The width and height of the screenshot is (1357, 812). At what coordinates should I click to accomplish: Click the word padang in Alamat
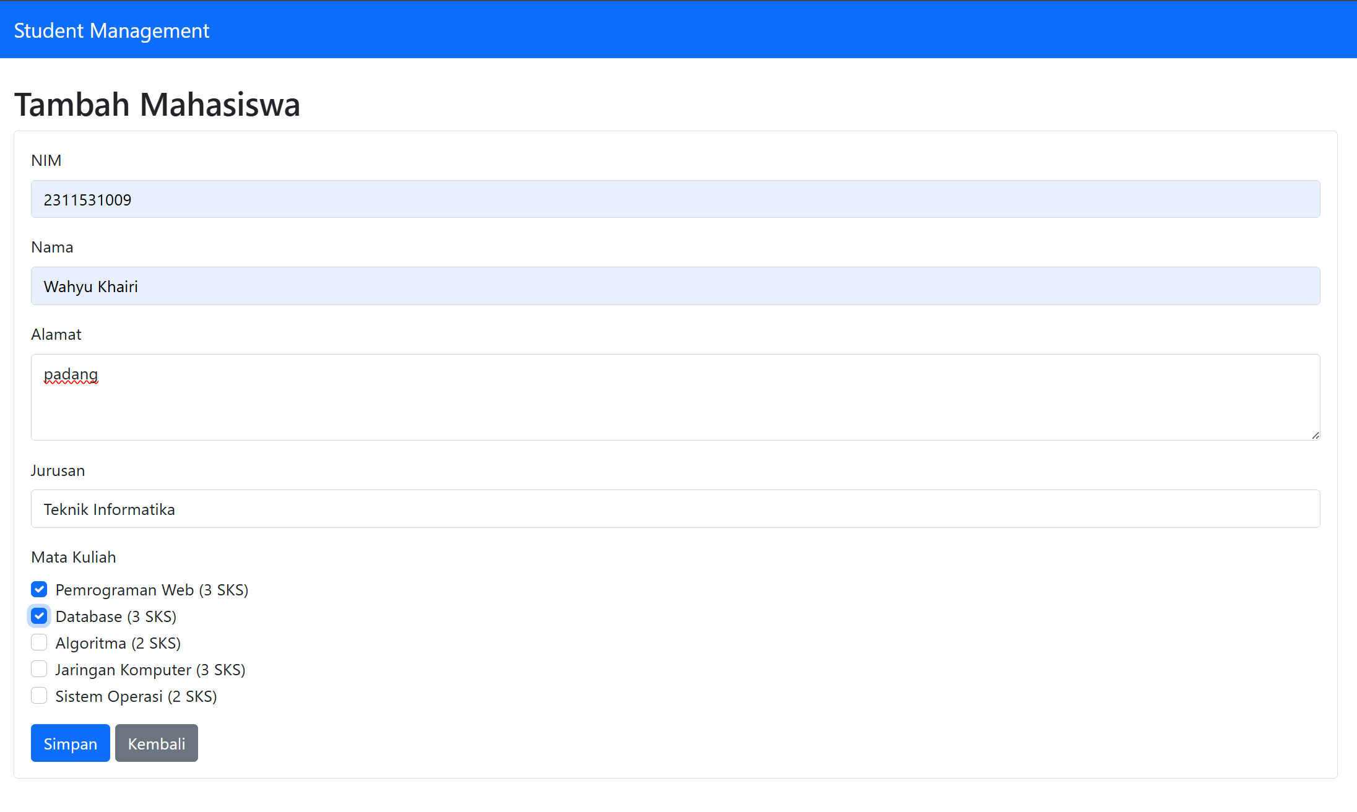click(71, 374)
